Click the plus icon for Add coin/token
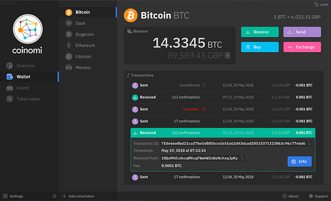331x201 pixels. coord(64,196)
